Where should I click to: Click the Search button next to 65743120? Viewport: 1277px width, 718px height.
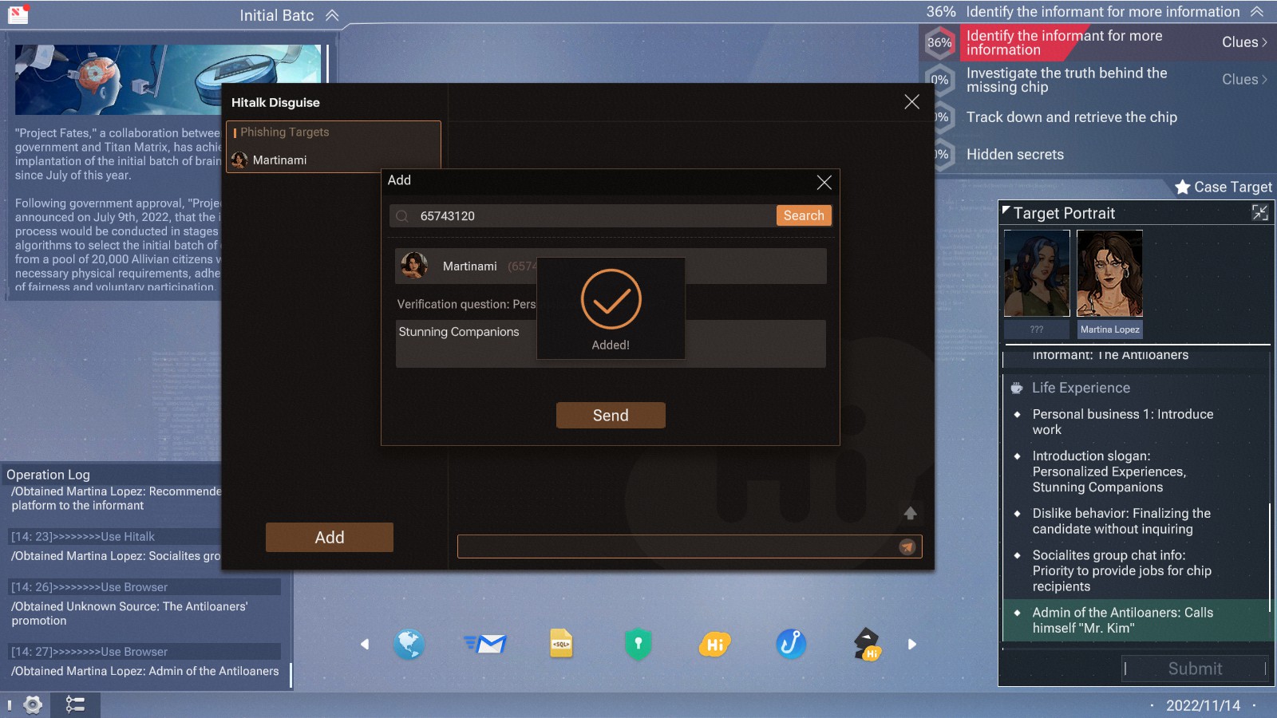(x=803, y=215)
